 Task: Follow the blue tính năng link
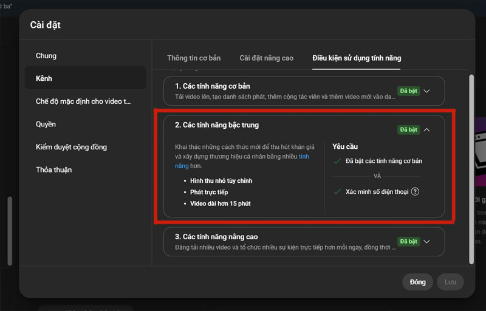tap(304, 156)
